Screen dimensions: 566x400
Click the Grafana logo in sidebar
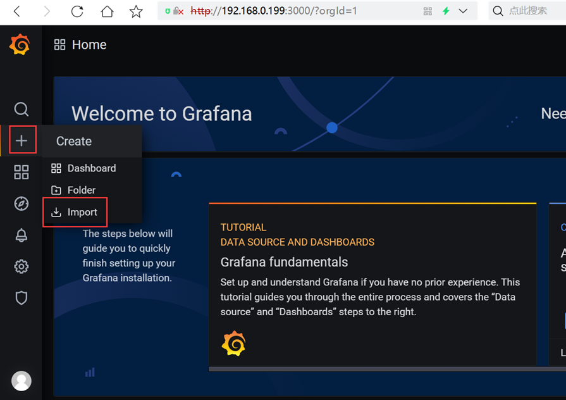20,44
